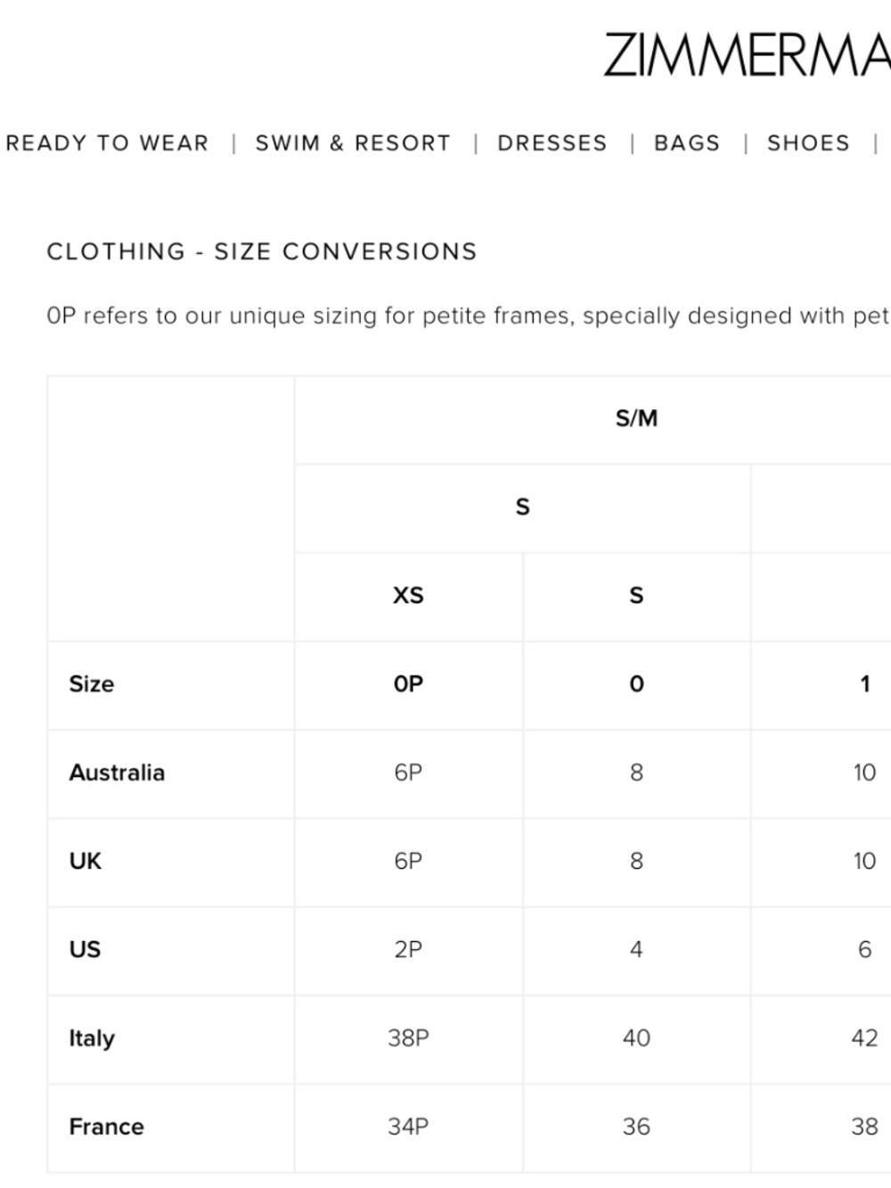Select the Australia row label

(x=117, y=773)
